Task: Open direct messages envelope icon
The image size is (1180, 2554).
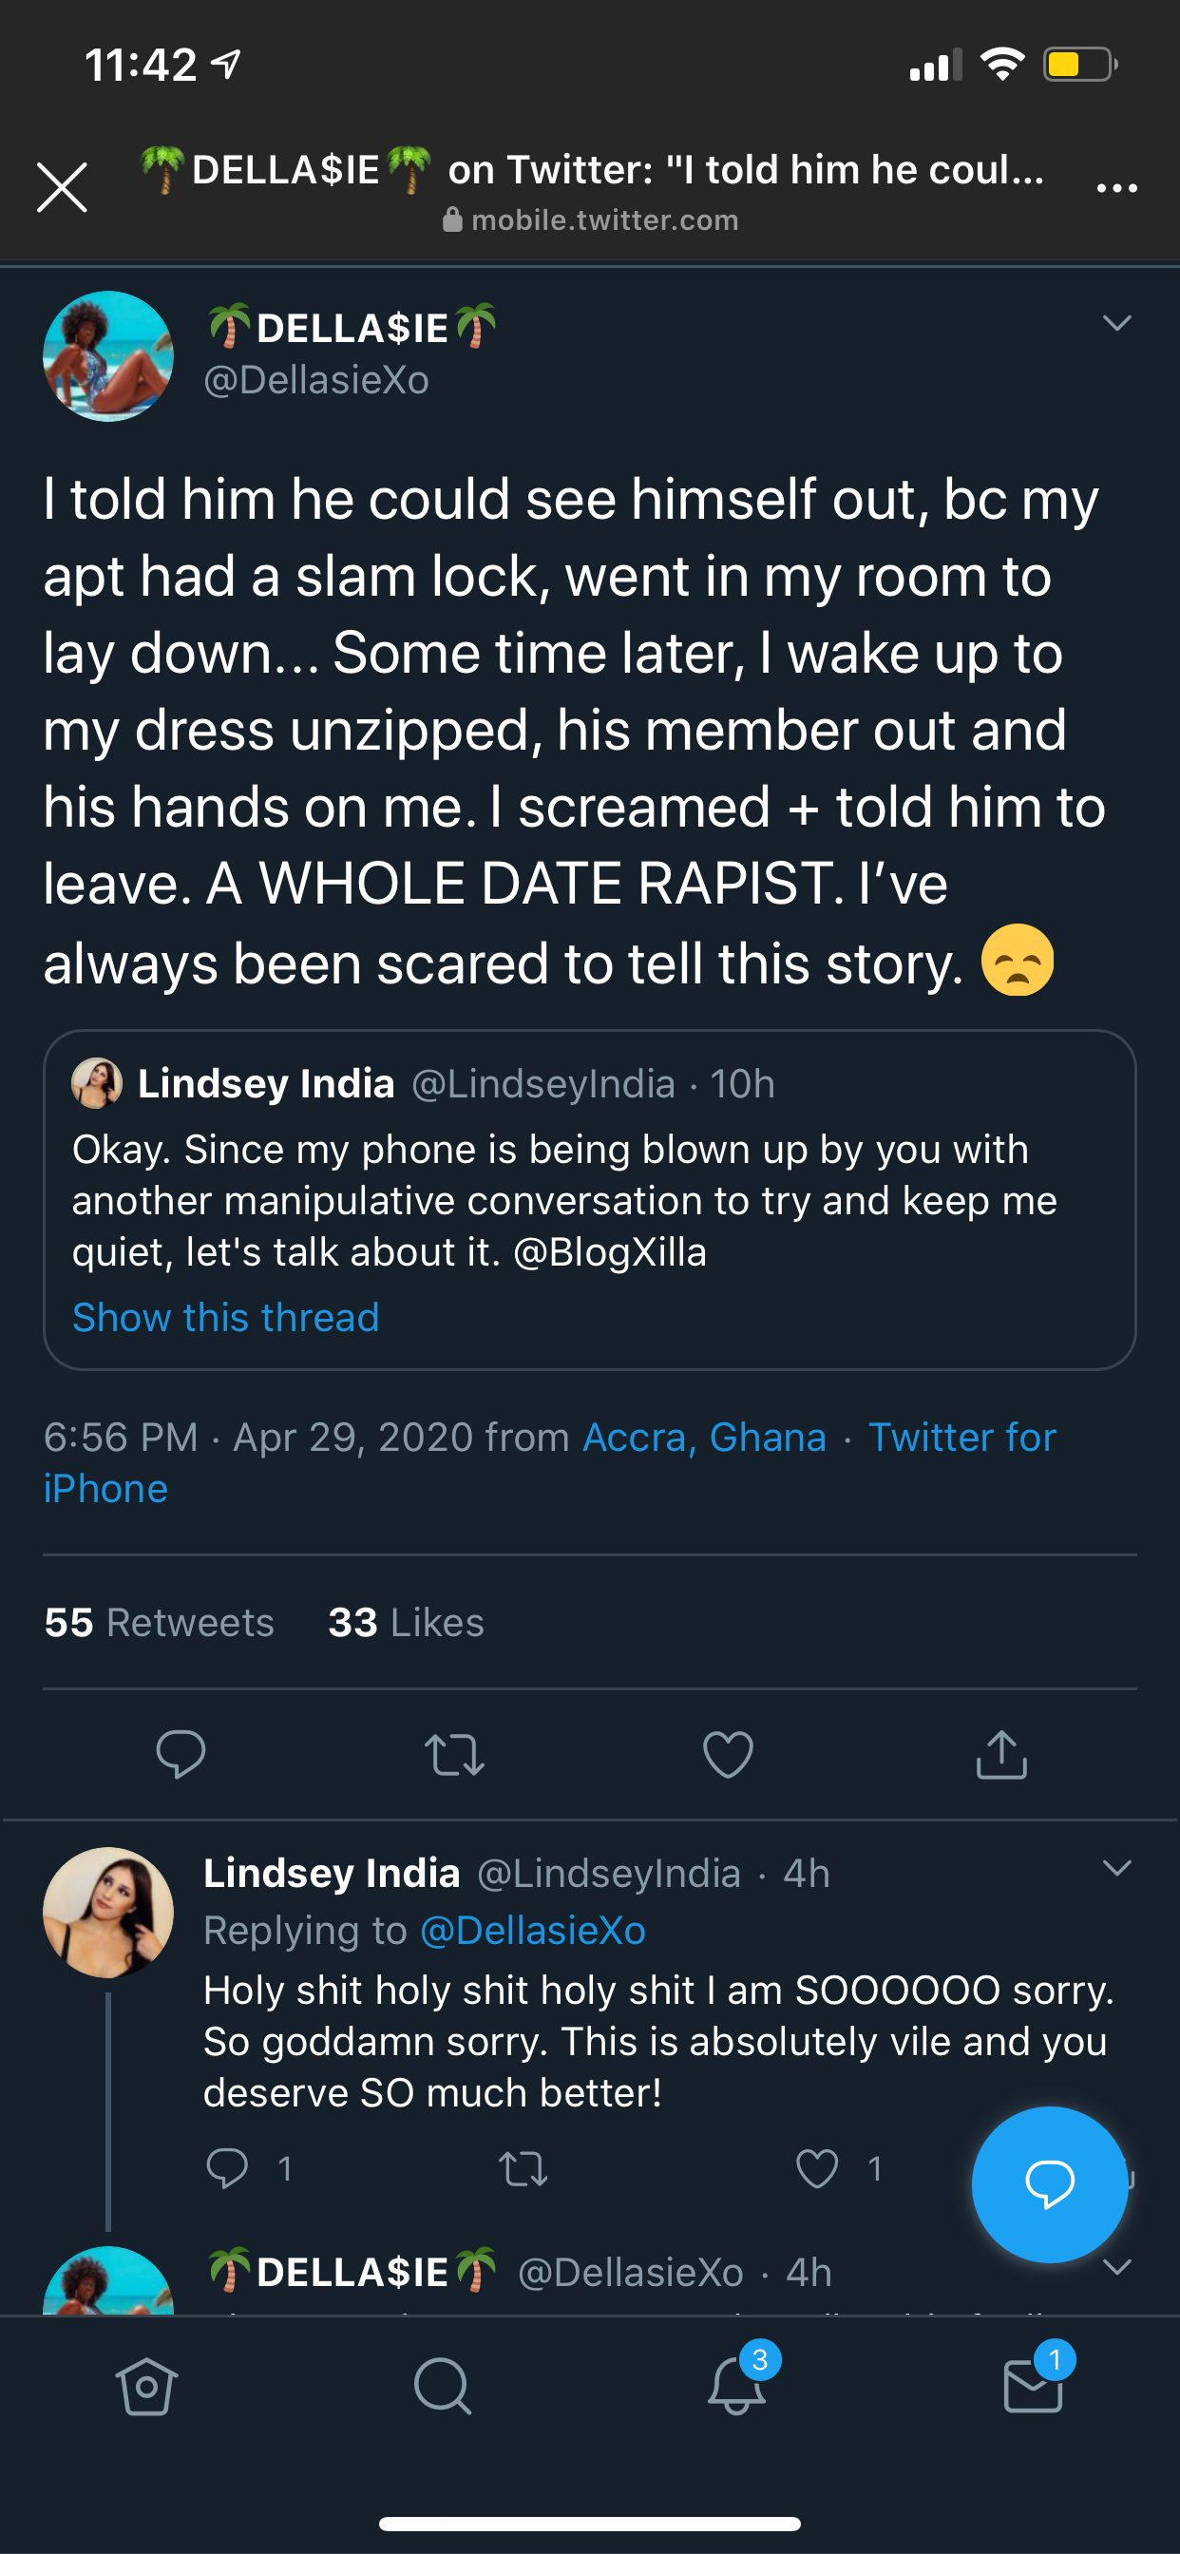Action: click(1034, 2386)
